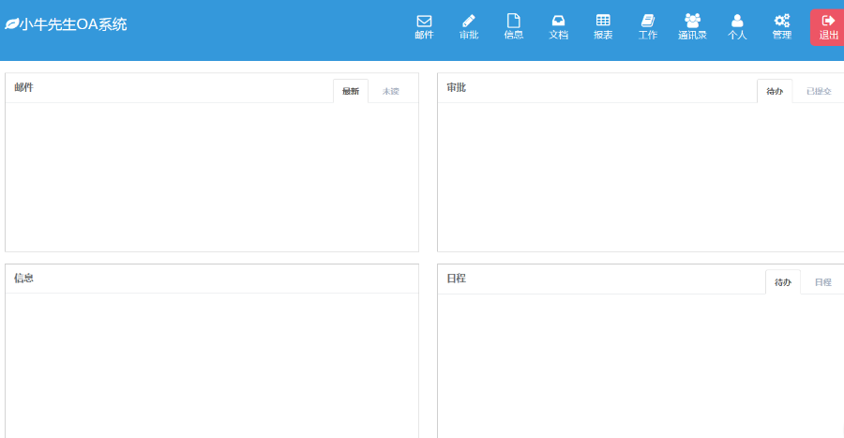Switch to 日程 tab in 日程 panel
The image size is (844, 438).
pos(822,282)
